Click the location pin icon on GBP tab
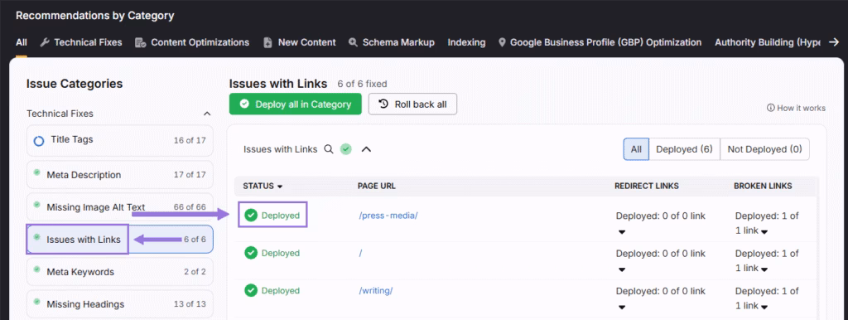 pos(502,42)
